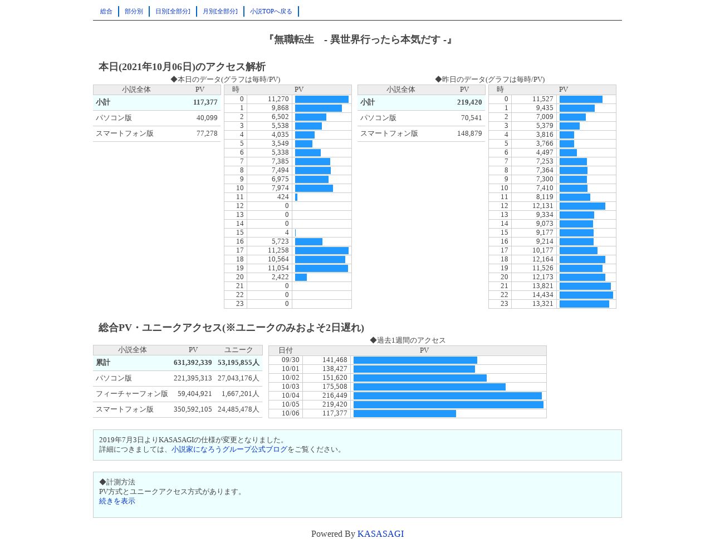Image resolution: width=715 pixels, height=539 pixels.
Task: Click the 09/30 weekly value 141,468
Action: 335,360
